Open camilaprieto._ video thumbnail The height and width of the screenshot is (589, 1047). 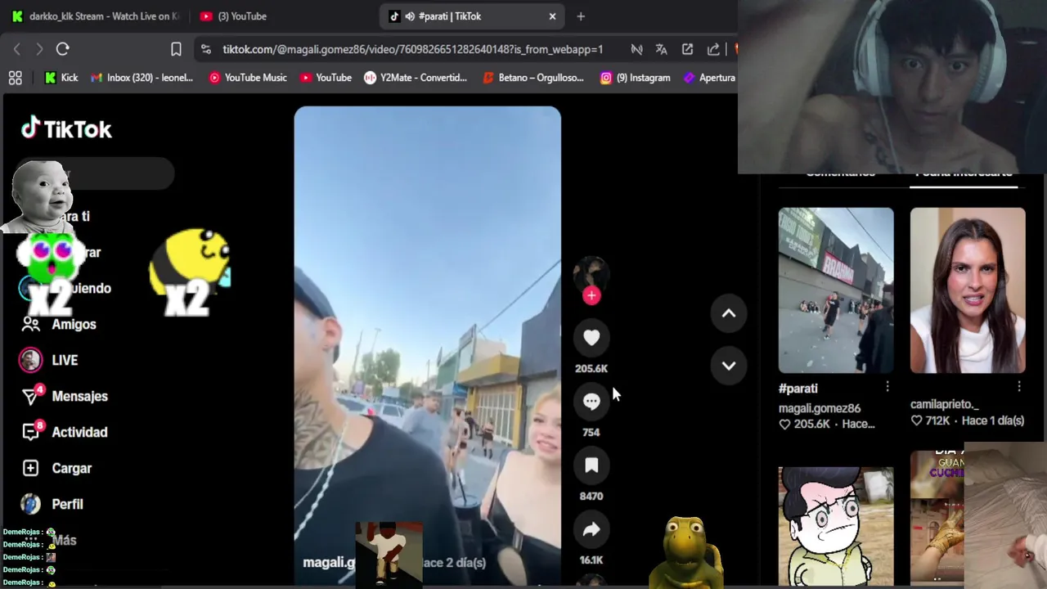coord(968,290)
